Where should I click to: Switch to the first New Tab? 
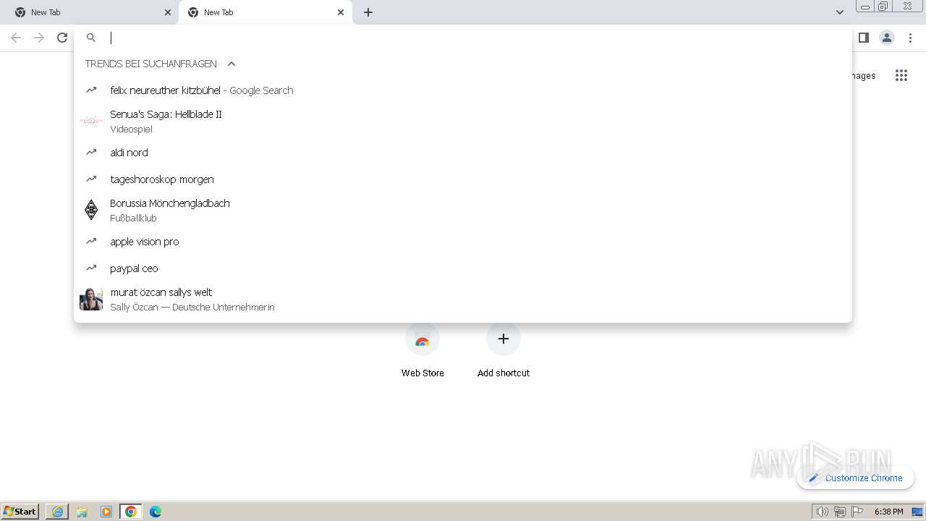(89, 12)
